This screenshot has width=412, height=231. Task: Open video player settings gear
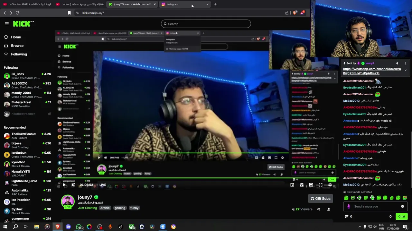(330, 185)
